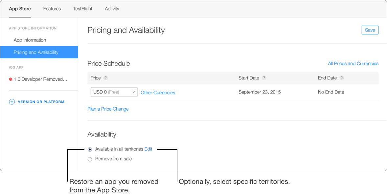Click the Pricing and Availability page title

[126, 30]
